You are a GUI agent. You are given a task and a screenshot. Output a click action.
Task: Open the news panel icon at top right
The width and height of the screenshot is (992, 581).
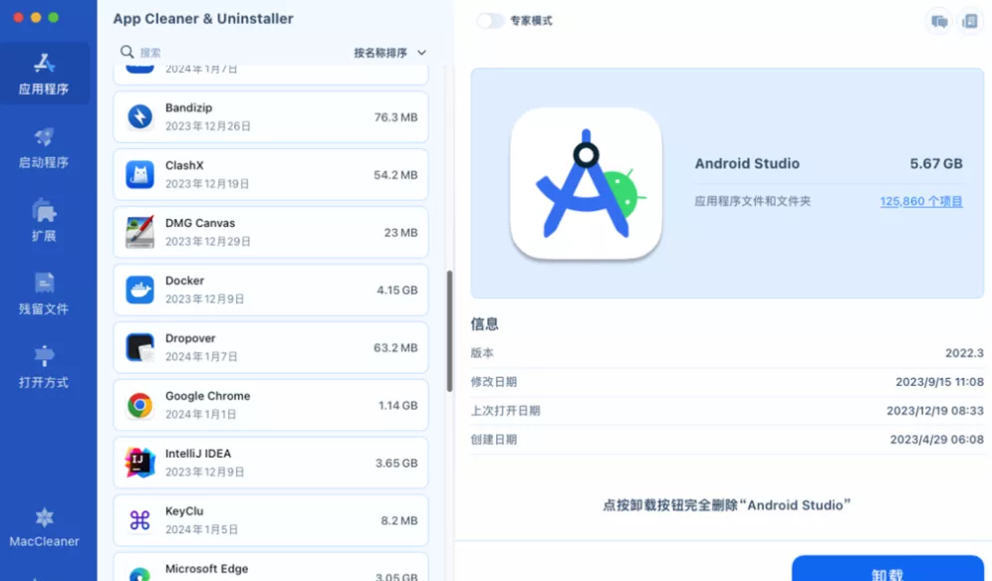[x=970, y=22]
